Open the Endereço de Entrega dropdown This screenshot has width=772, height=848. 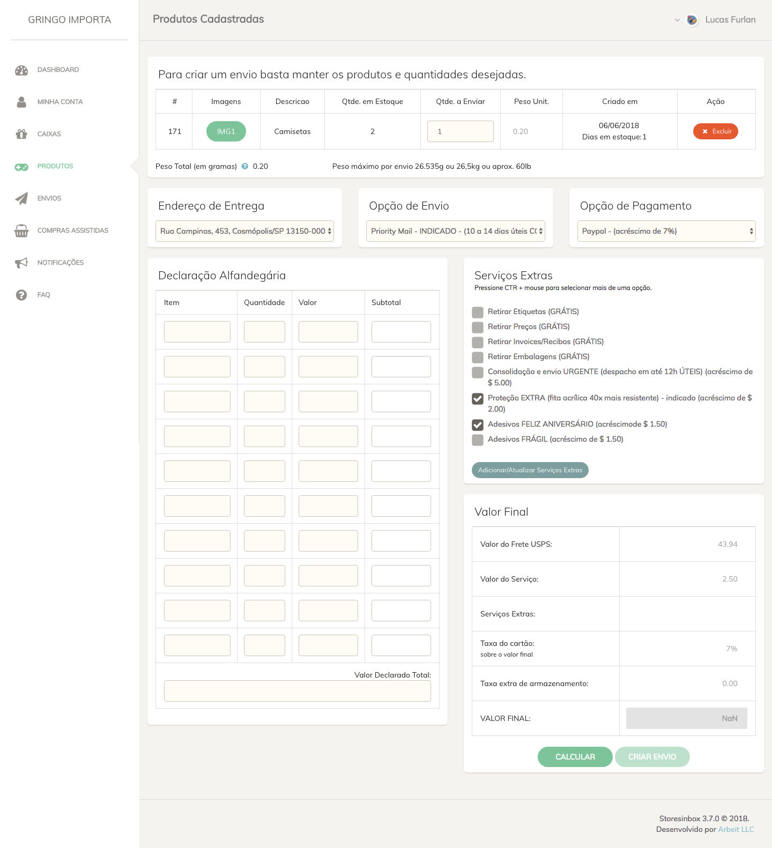(x=244, y=231)
